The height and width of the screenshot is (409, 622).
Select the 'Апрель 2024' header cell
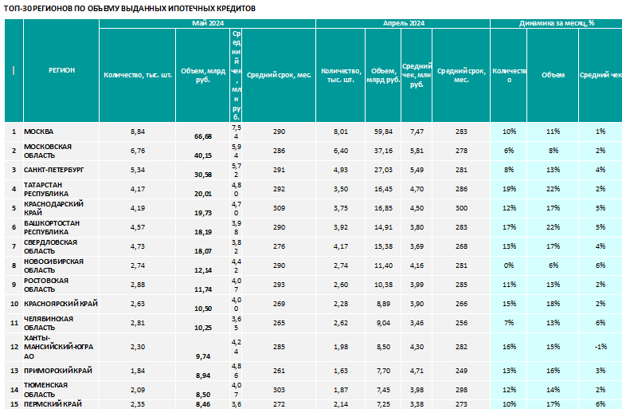(403, 23)
